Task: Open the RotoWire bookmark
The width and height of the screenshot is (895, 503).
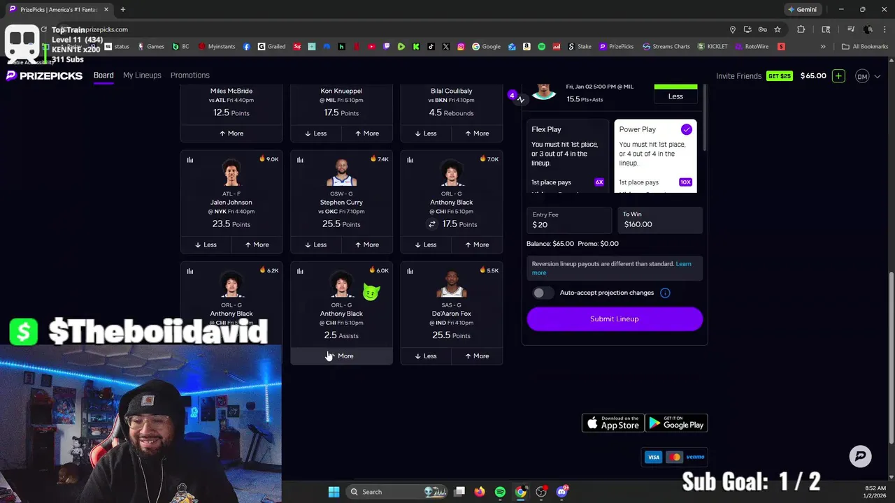Action: coord(752,47)
